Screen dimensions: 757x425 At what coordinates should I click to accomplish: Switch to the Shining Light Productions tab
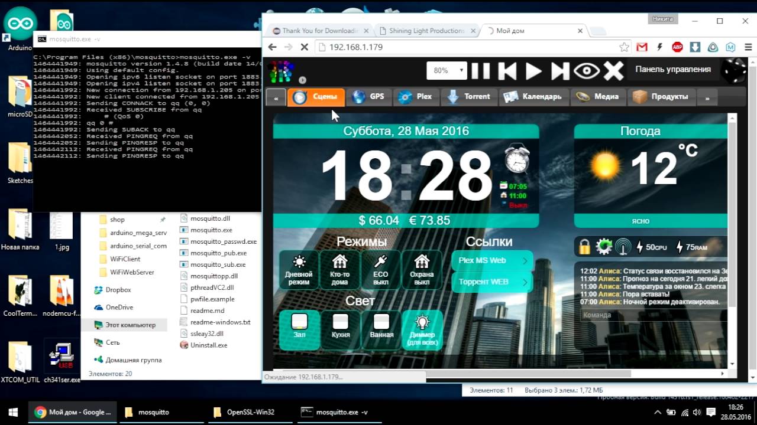[426, 31]
